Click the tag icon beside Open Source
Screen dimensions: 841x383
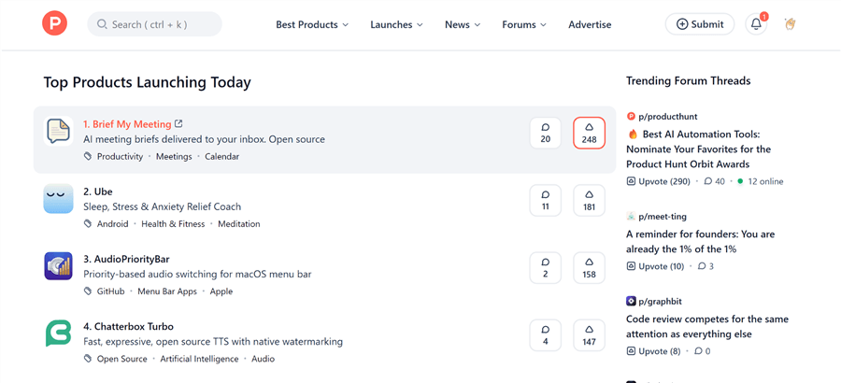(x=88, y=359)
